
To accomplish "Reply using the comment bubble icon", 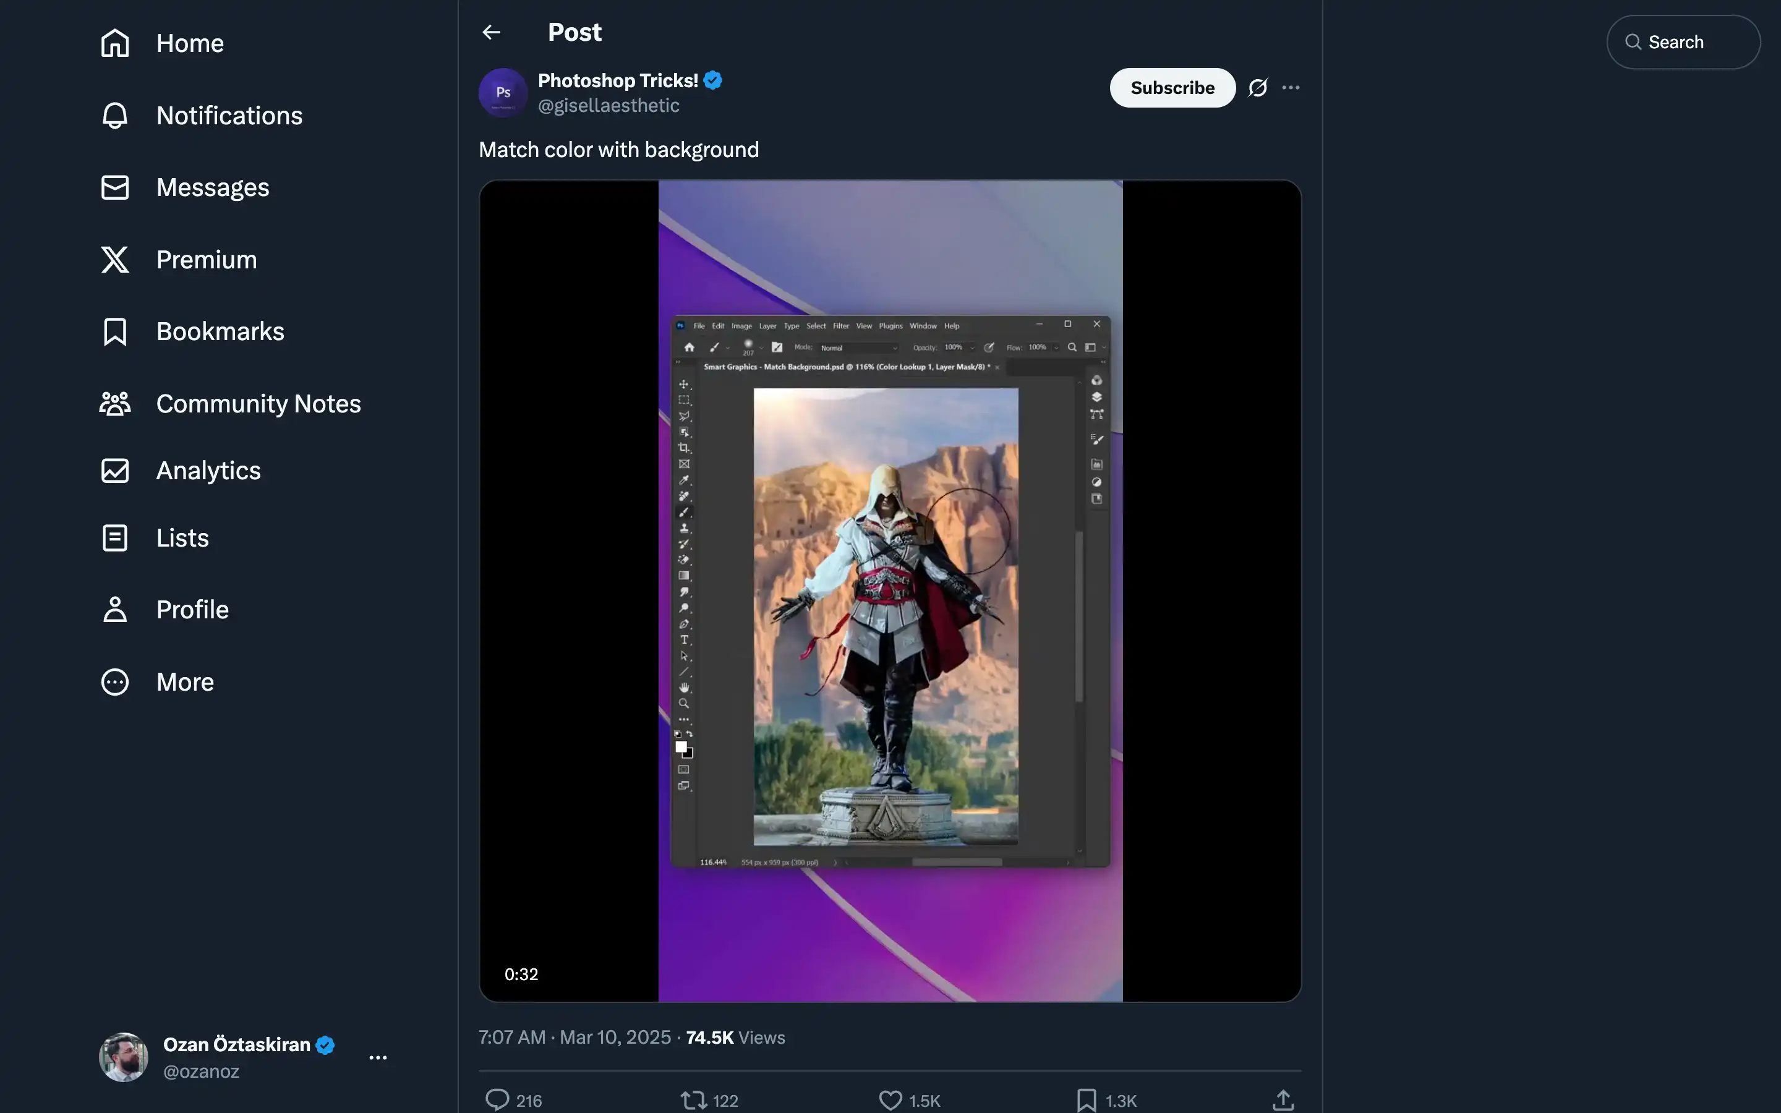I will coord(497,1100).
